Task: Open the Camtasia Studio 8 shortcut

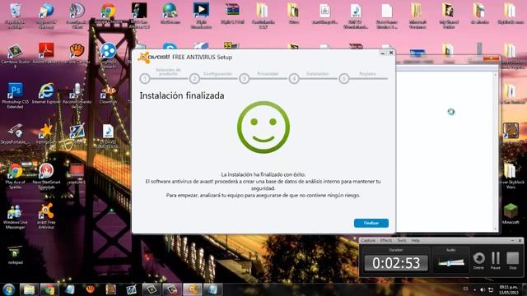Action: [15, 55]
